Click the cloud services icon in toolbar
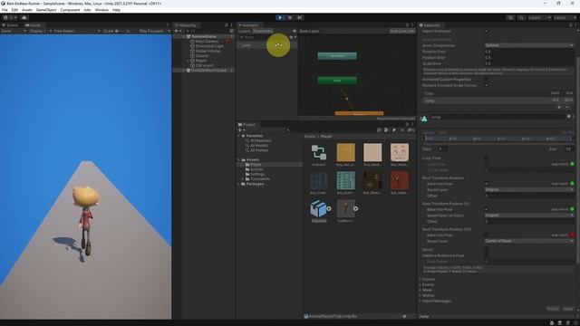The image size is (580, 326). (x=24, y=17)
